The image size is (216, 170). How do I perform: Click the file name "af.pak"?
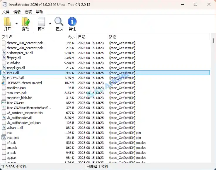11,143
